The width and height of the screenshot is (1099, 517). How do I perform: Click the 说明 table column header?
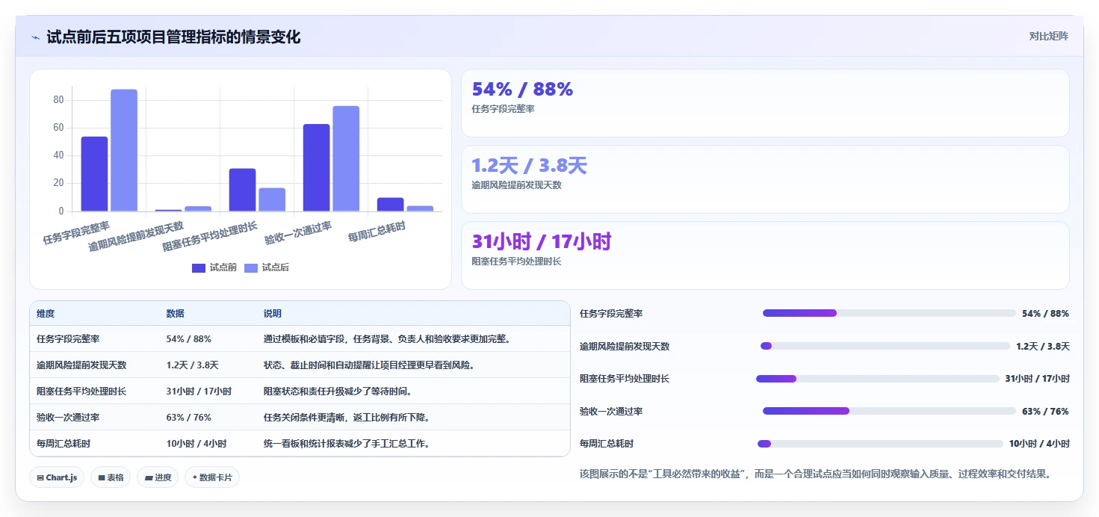coord(273,314)
